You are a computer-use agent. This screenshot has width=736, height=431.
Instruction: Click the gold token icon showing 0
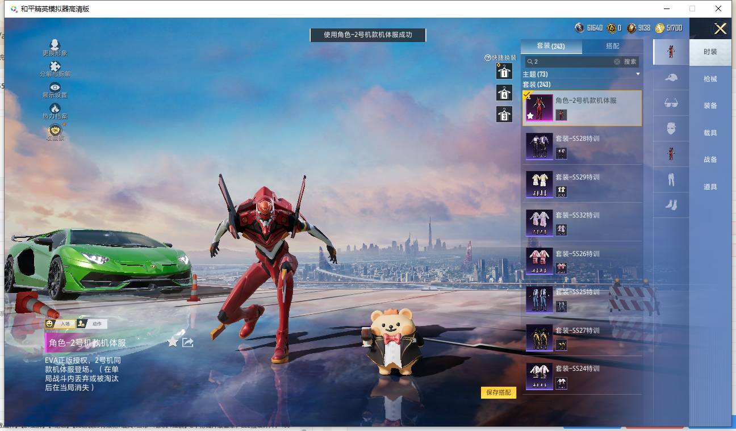[612, 28]
